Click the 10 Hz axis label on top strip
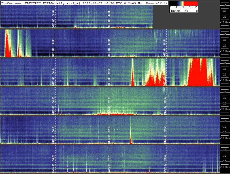The height and width of the screenshot is (174, 230). pos(225,22)
